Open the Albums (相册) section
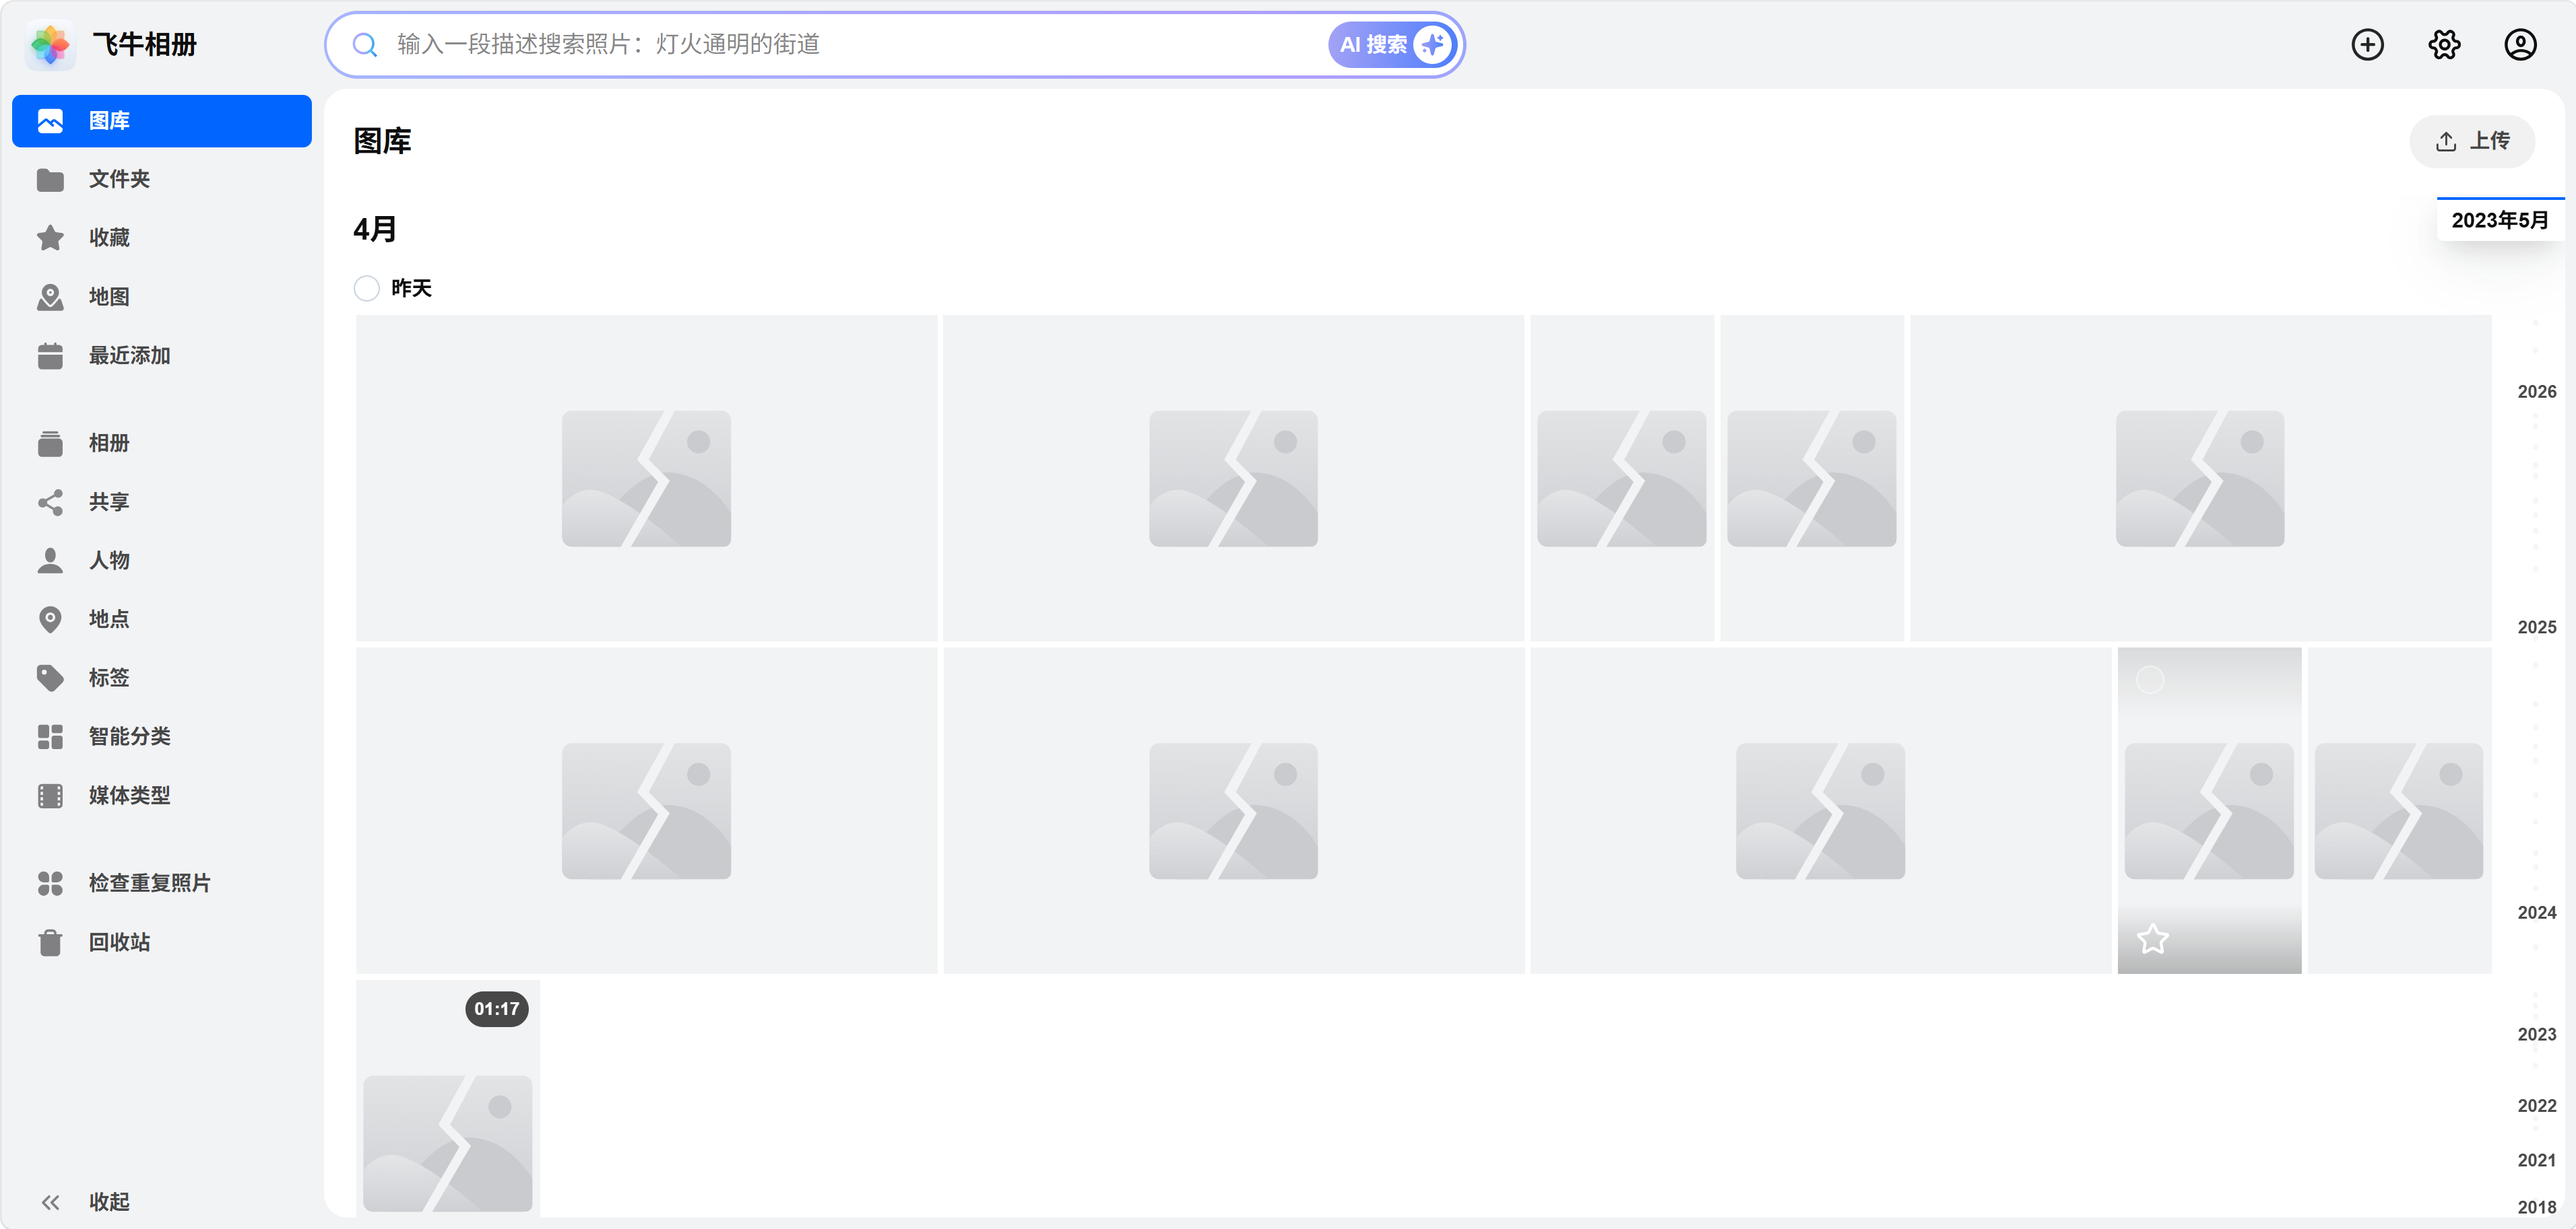This screenshot has height=1229, width=2576. coord(109,443)
